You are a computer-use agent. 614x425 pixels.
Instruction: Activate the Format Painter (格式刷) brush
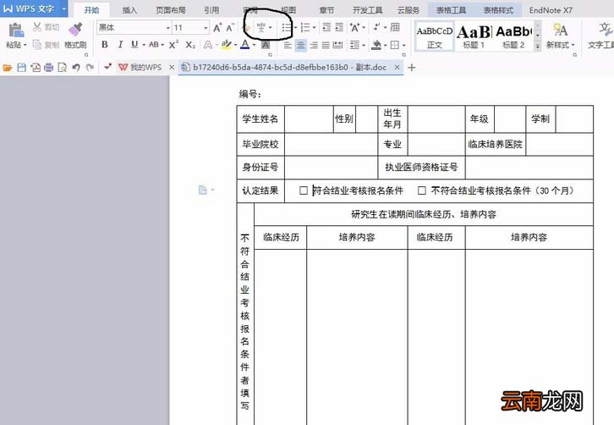(75, 29)
